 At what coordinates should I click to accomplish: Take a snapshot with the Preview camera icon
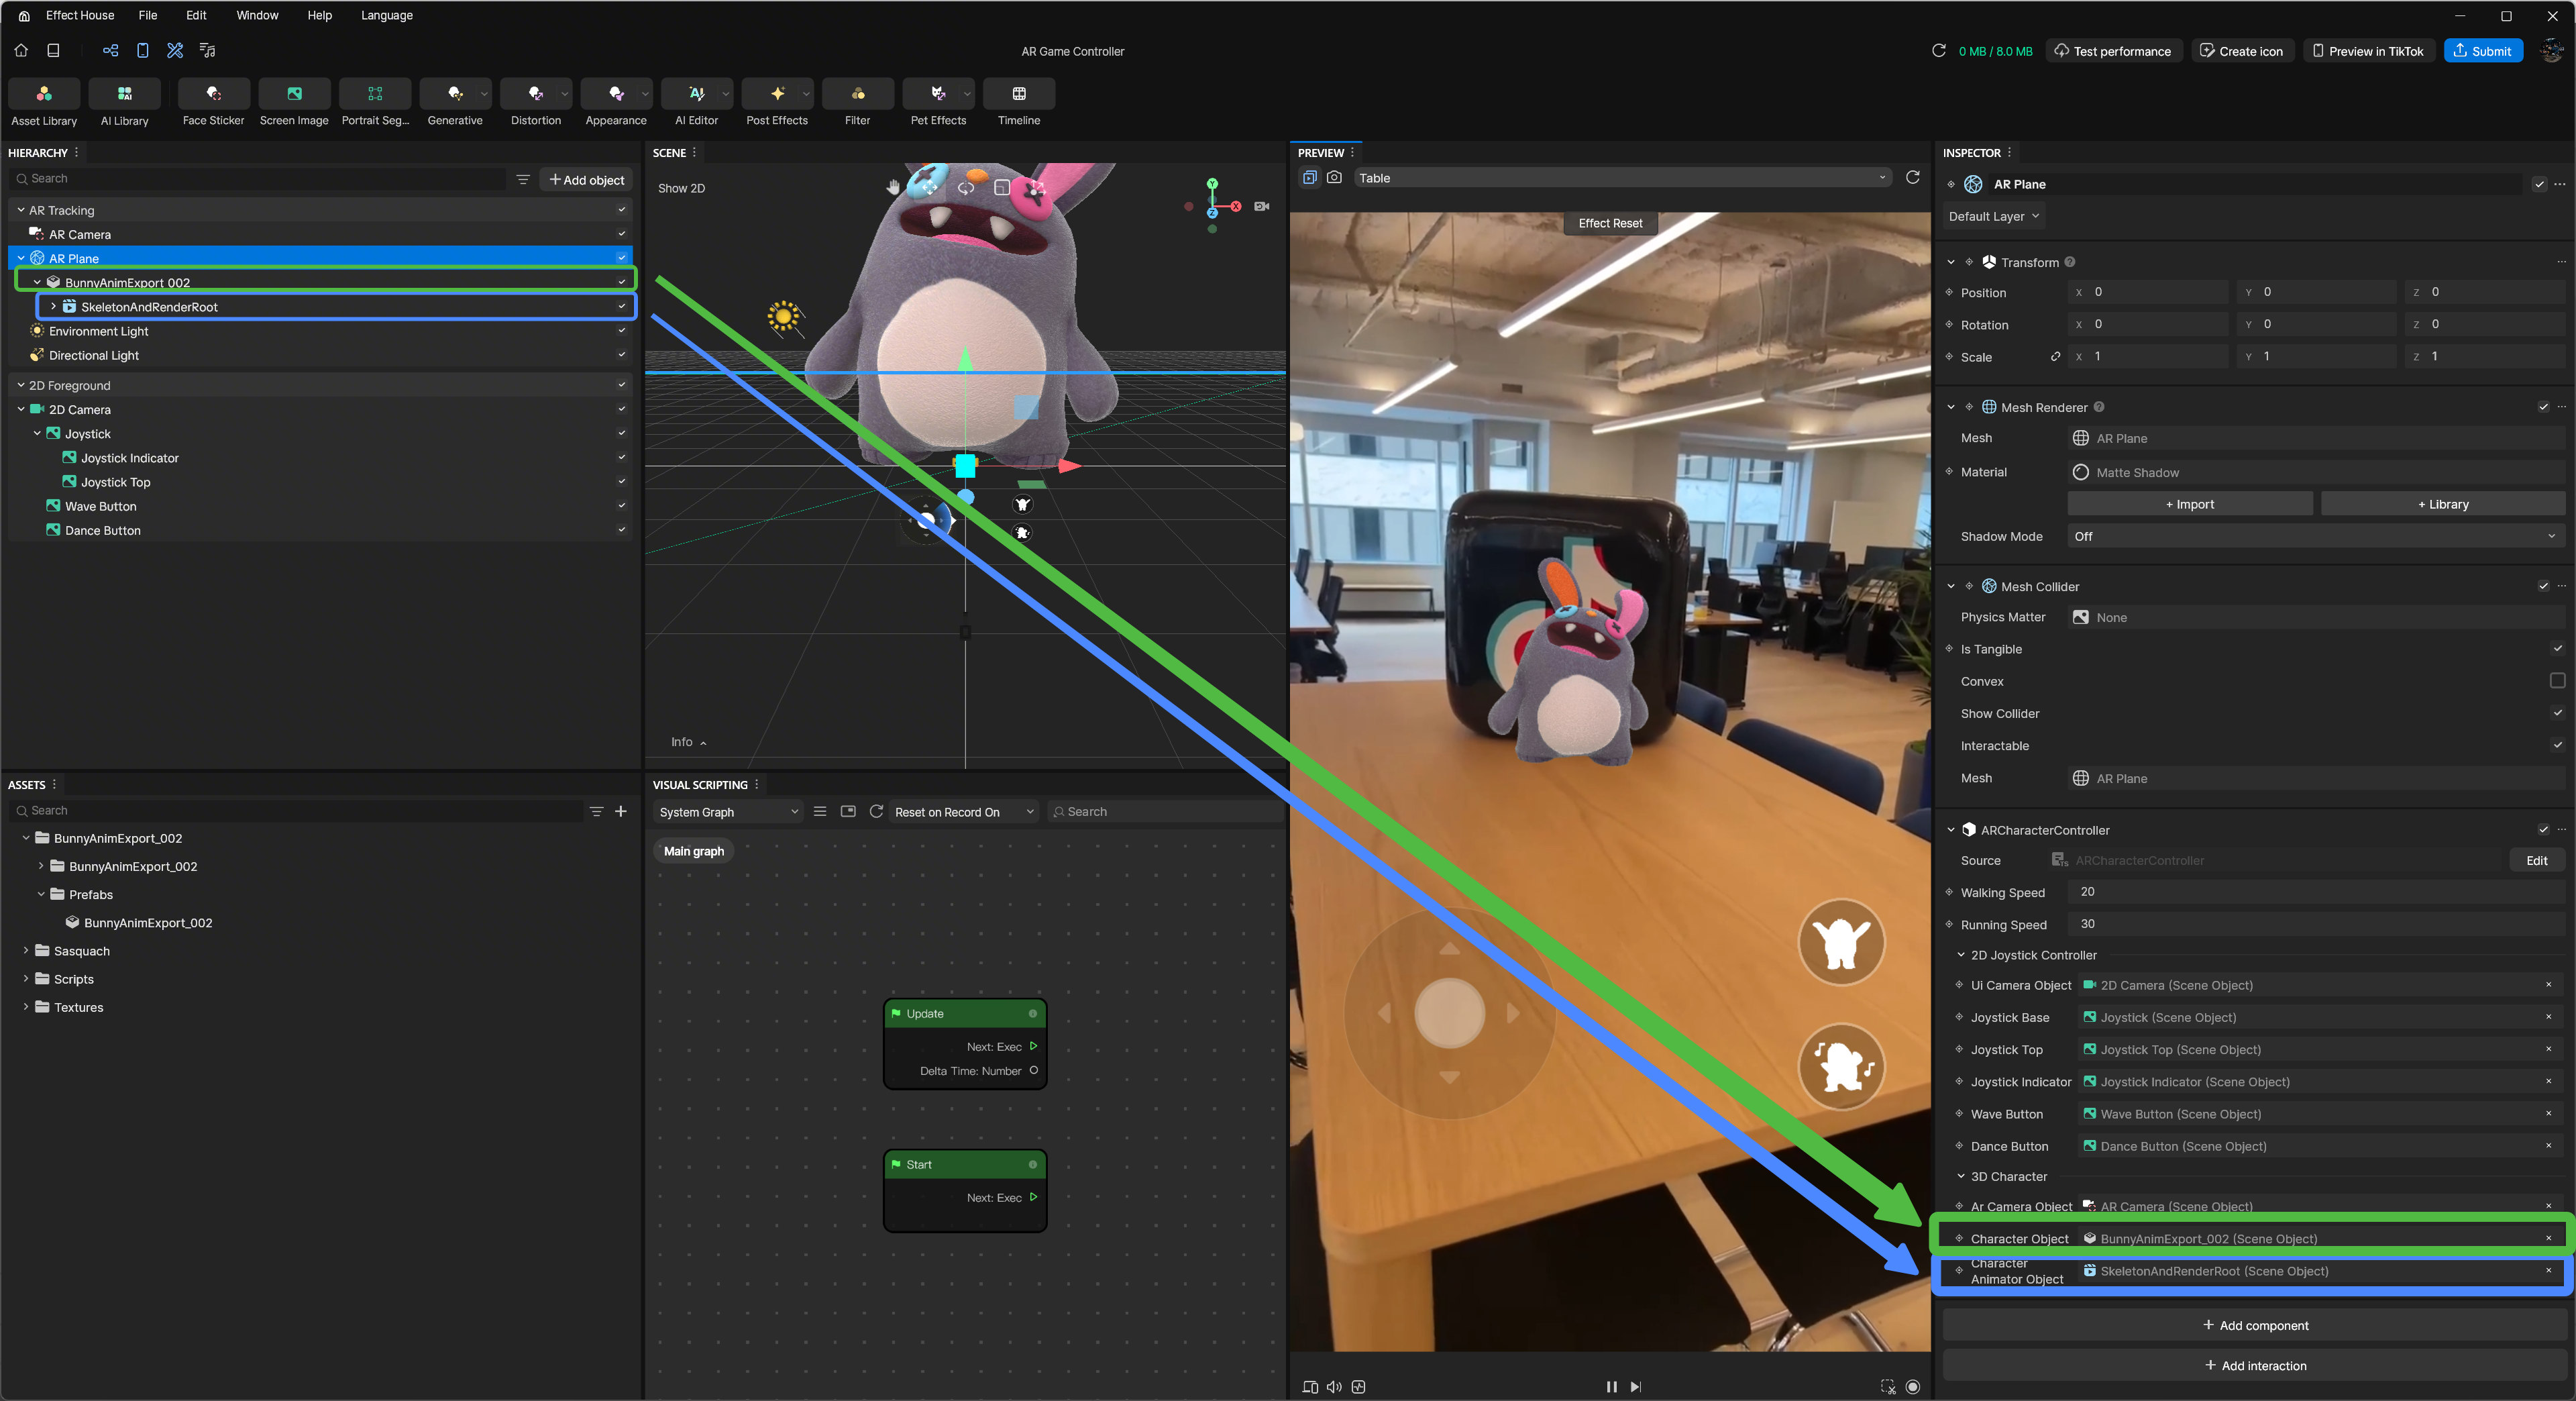point(1335,178)
